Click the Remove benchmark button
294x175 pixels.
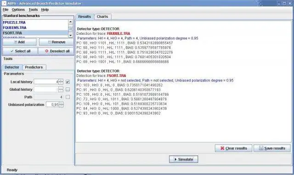[57, 42]
